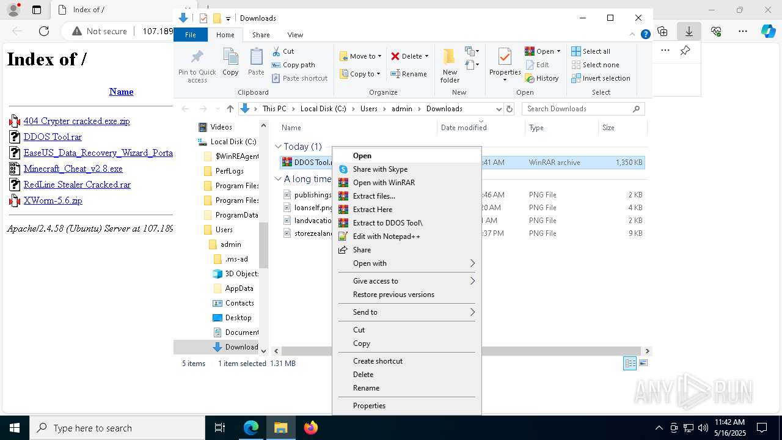Click Select none in the ribbon

point(595,65)
